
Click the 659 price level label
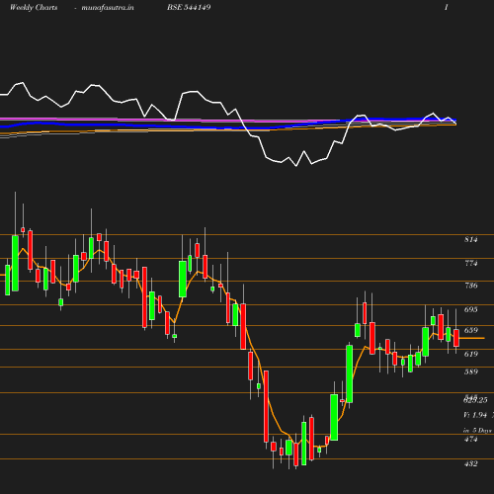(x=470, y=330)
